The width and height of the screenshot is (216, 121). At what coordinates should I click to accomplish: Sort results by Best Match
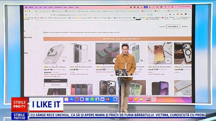pos(173,27)
